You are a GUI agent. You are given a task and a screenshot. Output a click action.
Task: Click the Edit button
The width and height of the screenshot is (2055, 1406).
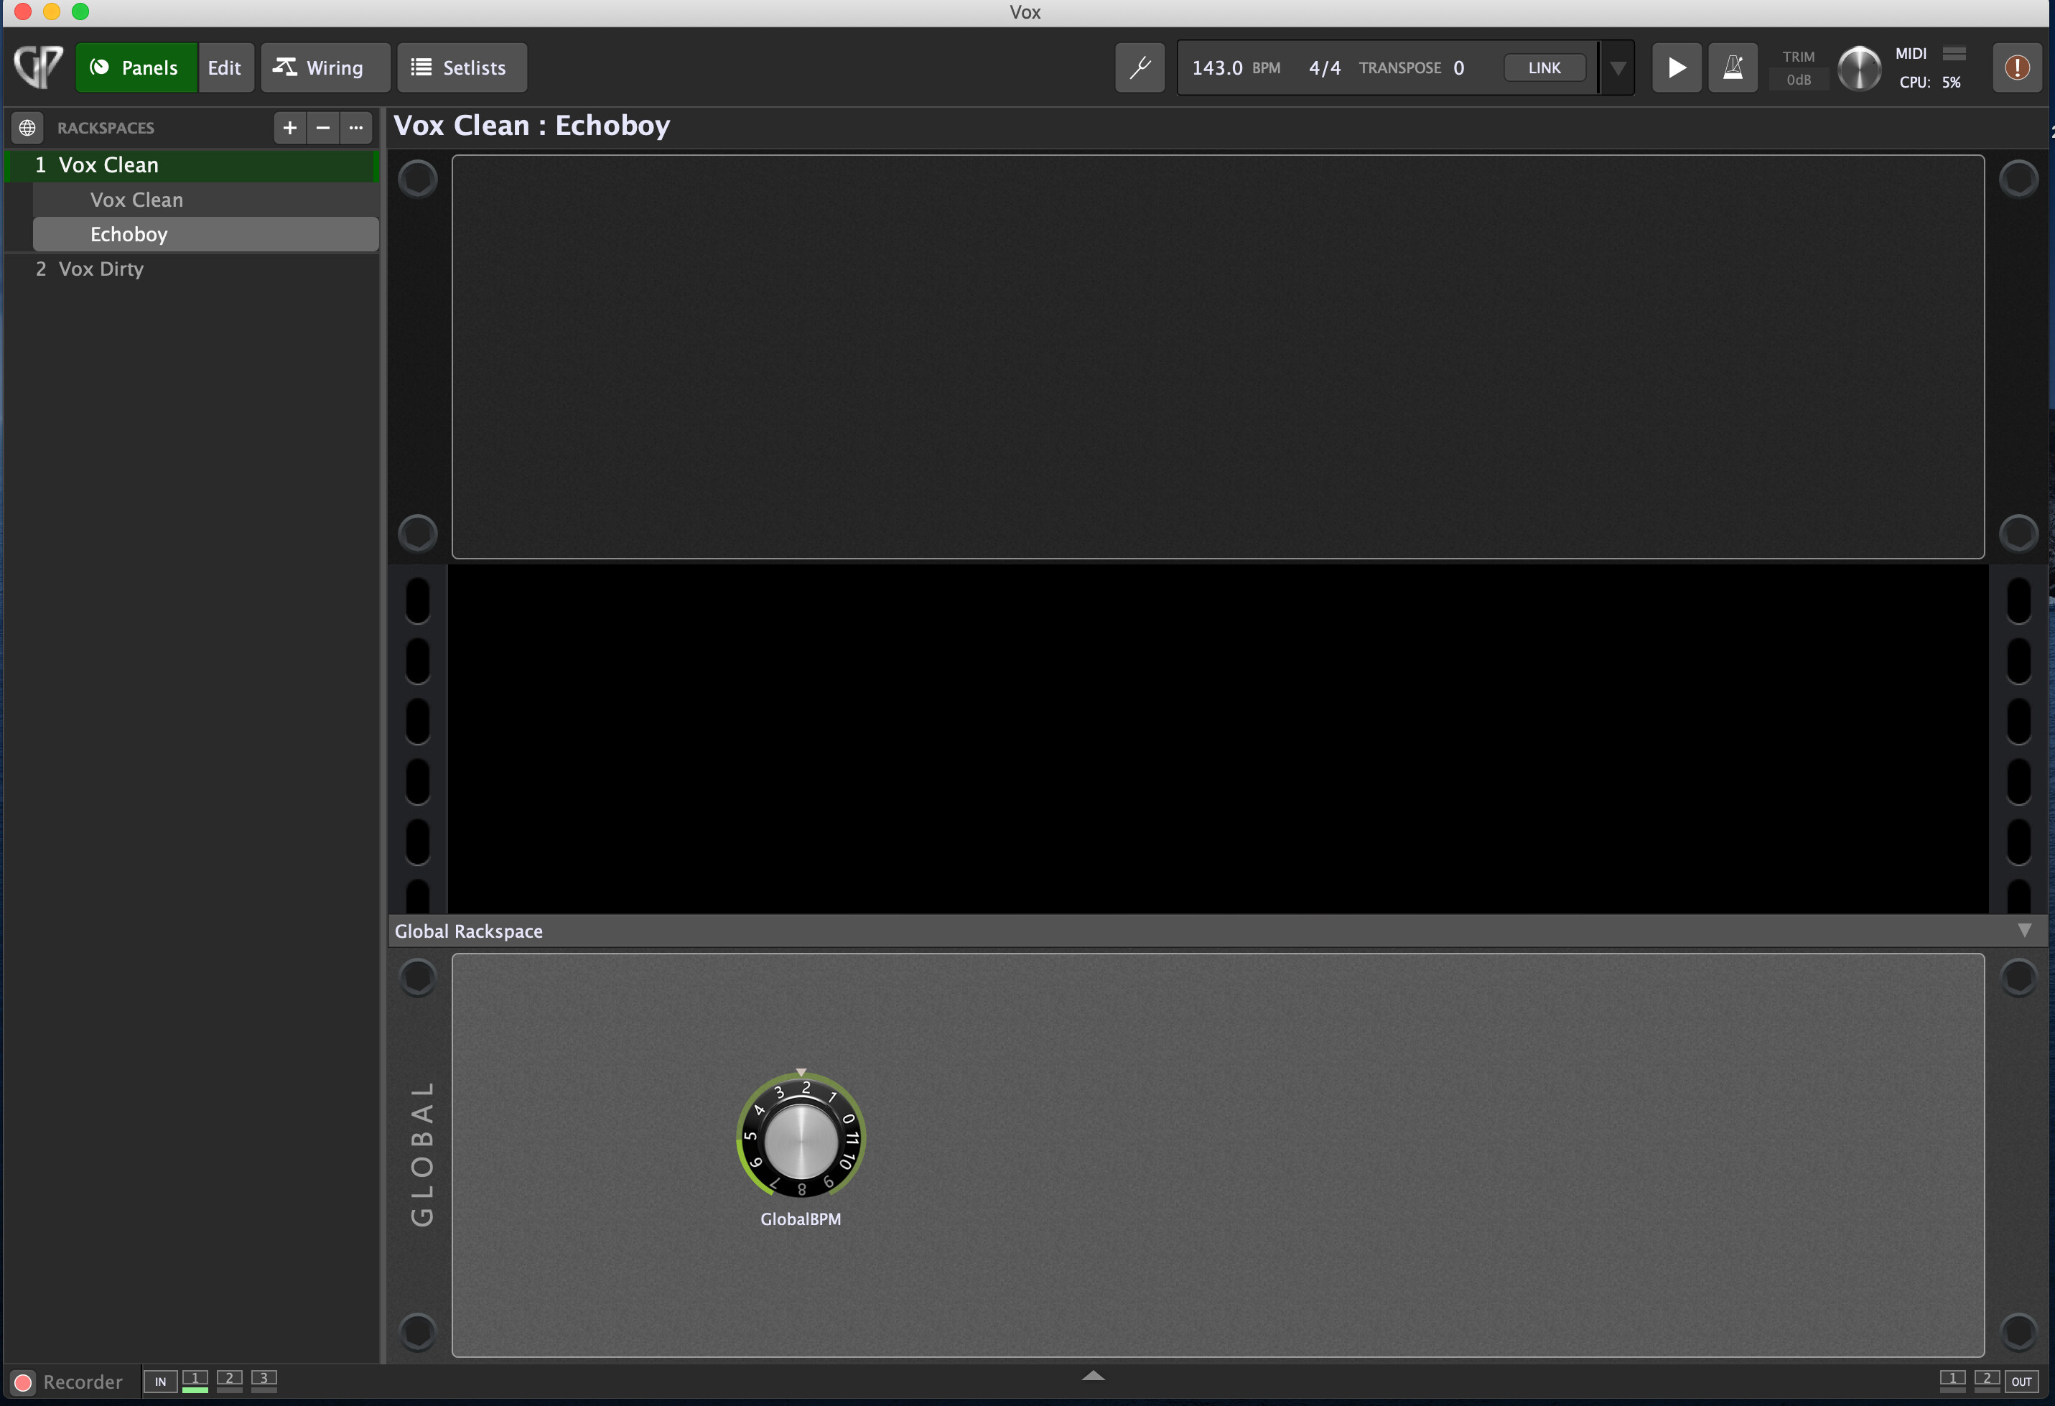click(x=225, y=67)
